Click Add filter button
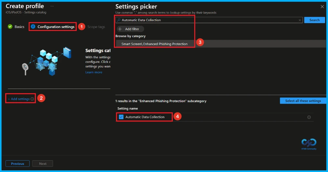Screen dimensions: 328x172 [130, 29]
